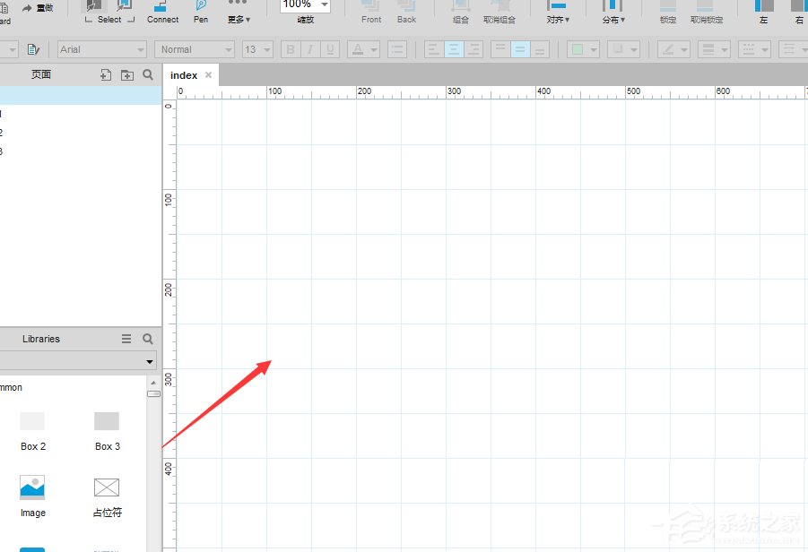Open the line color picker

(x=673, y=49)
